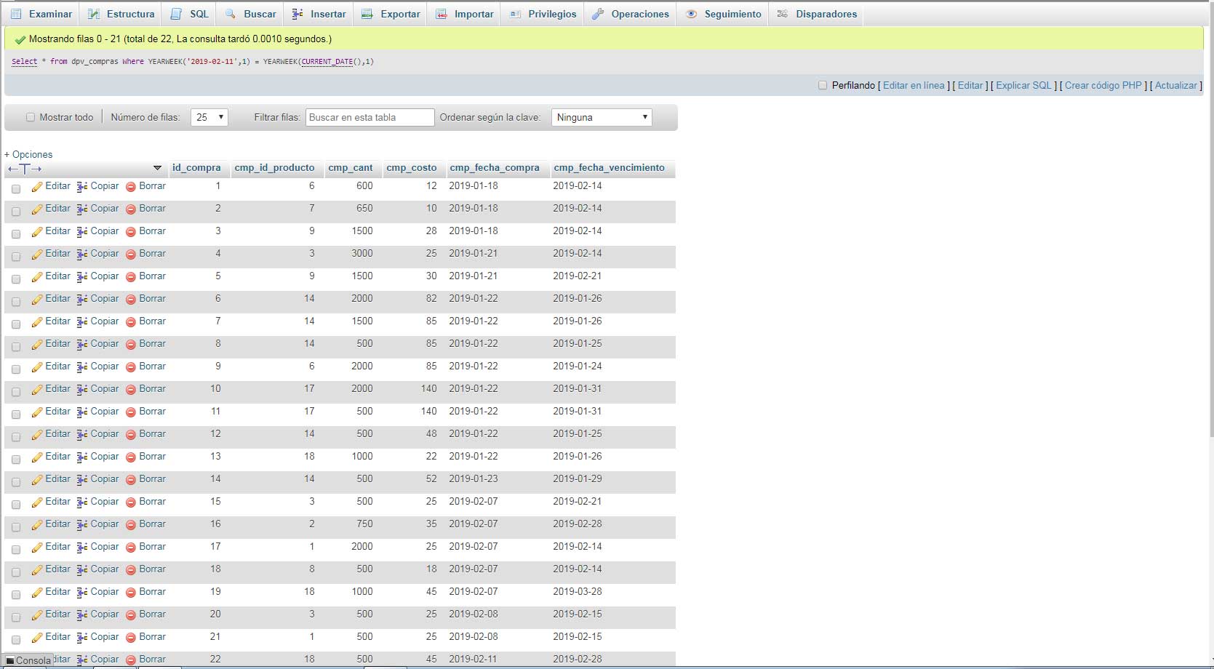
Task: Sort by cmp_costo column header
Action: 412,167
